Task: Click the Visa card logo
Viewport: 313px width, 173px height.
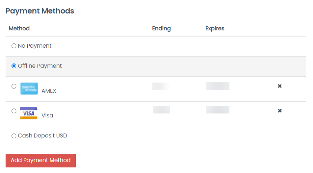Action: [x=29, y=113]
